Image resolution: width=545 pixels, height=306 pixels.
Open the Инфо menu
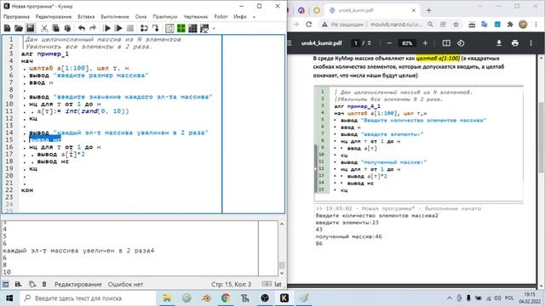(240, 17)
